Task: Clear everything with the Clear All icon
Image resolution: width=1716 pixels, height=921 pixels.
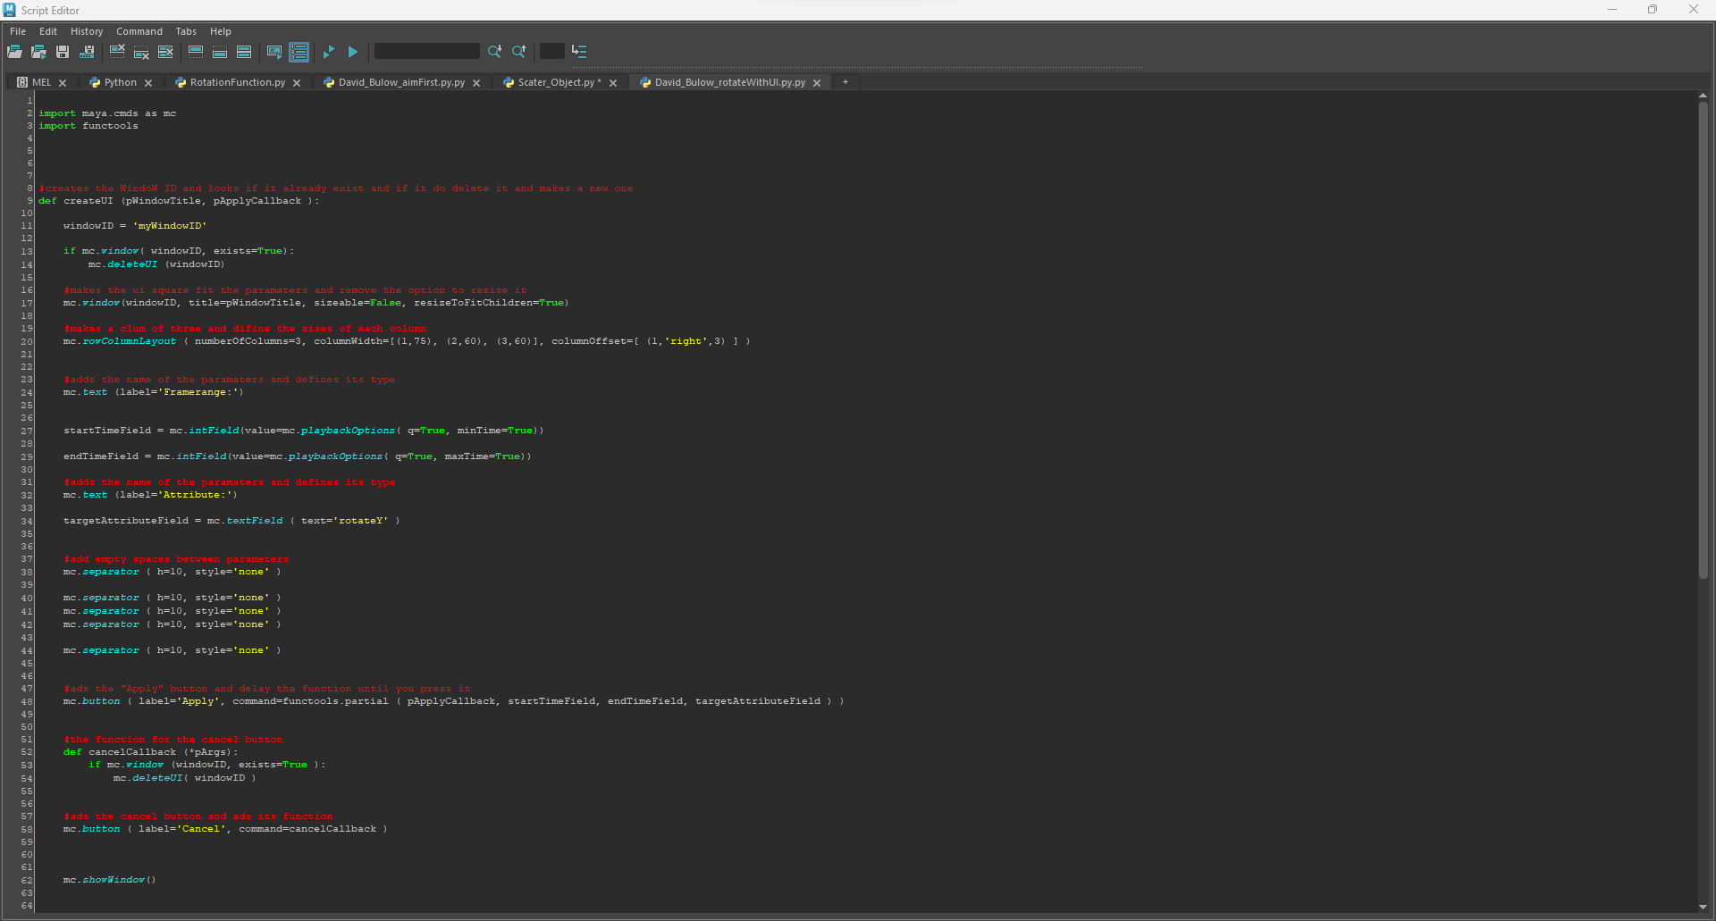Action: [165, 51]
